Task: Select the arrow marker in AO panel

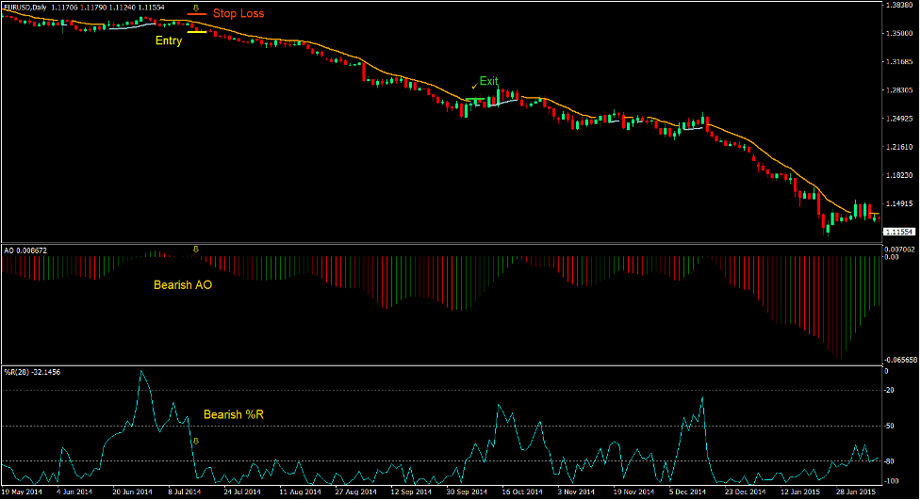Action: pos(195,250)
